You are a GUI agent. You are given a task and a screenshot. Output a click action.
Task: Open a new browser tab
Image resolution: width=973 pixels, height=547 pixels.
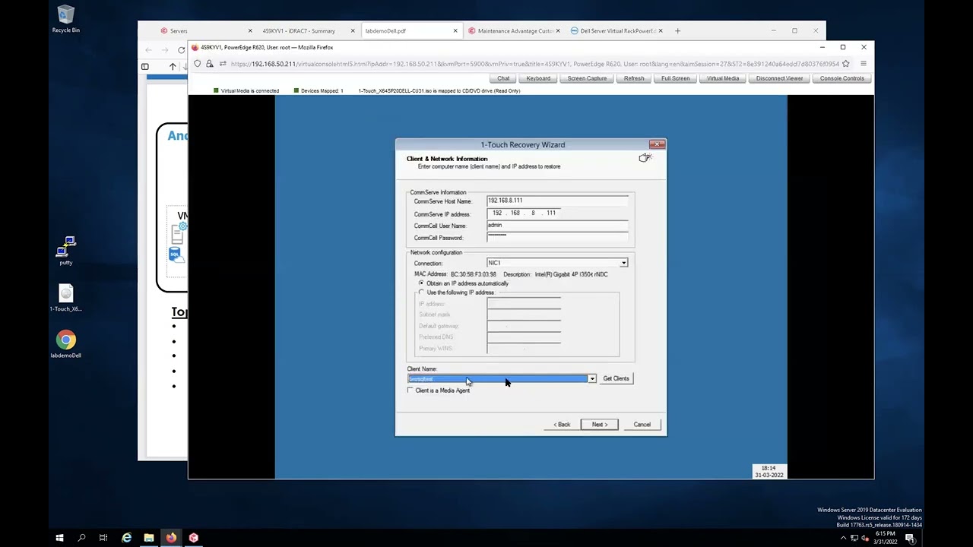pyautogui.click(x=677, y=31)
